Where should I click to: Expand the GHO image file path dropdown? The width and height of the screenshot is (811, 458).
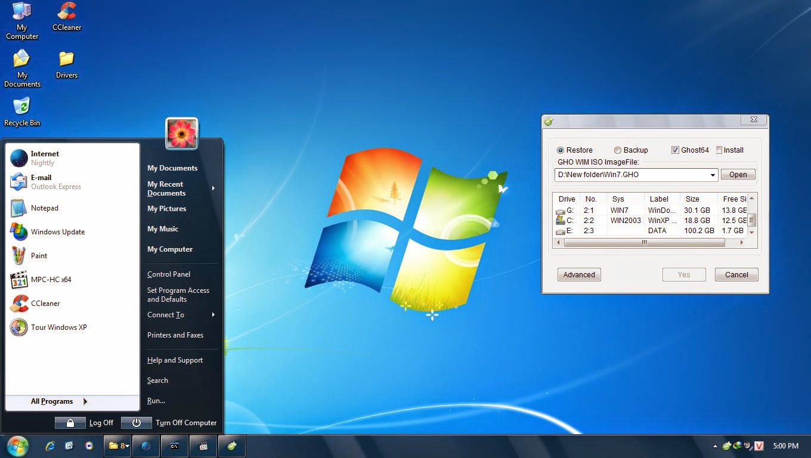(x=713, y=175)
